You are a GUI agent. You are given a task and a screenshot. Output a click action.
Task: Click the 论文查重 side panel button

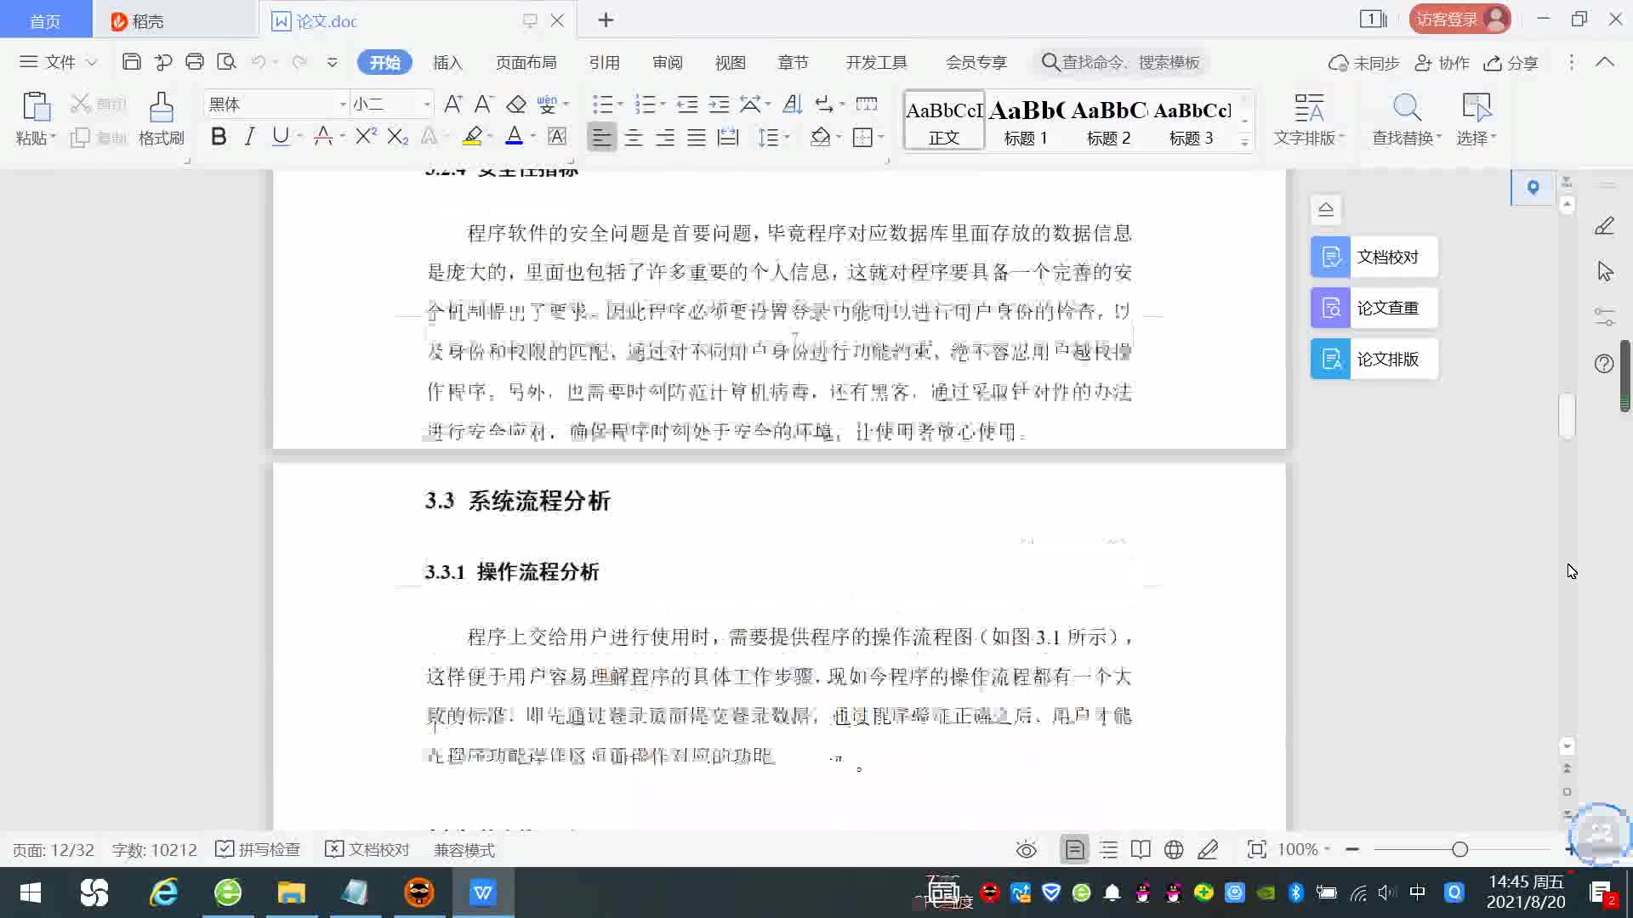(1374, 308)
